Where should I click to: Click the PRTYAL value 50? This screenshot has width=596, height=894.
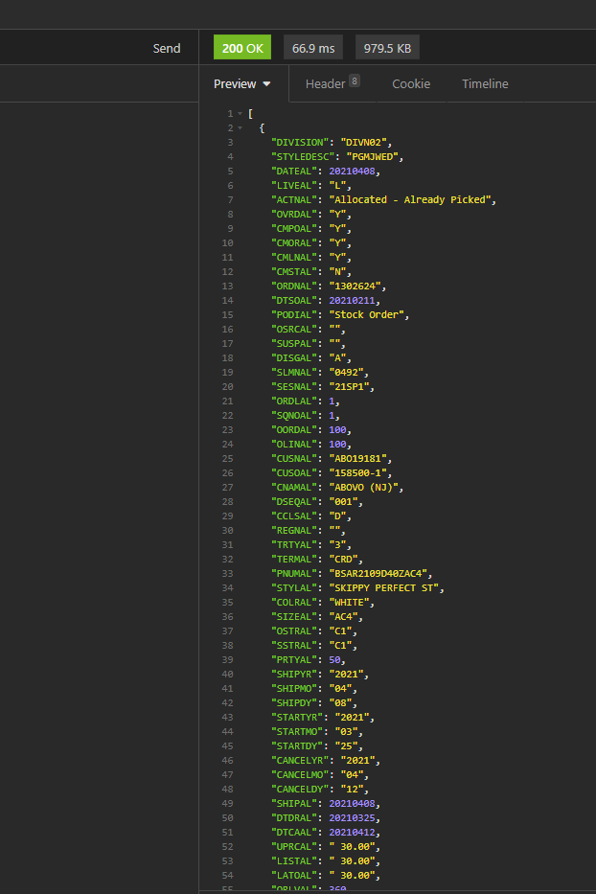(334, 659)
